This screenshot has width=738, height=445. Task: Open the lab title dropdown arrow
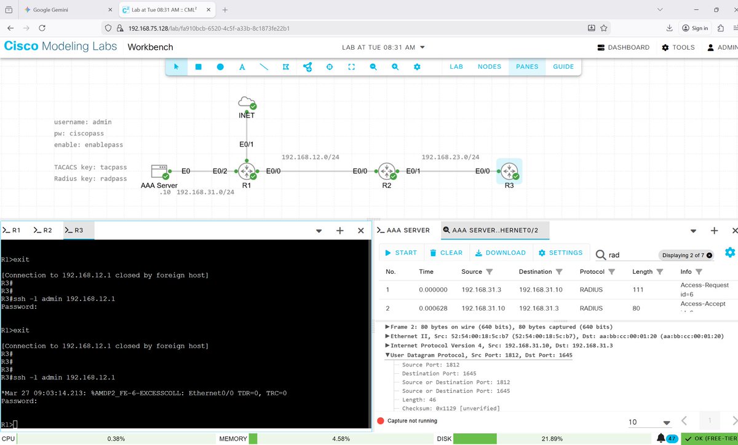click(x=423, y=47)
